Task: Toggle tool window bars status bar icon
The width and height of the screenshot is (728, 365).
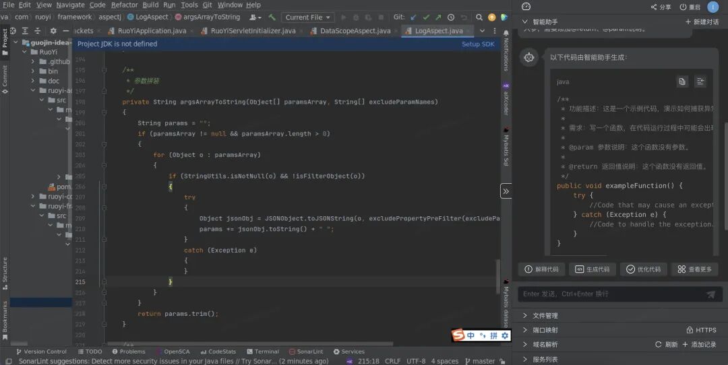Action: [9, 361]
